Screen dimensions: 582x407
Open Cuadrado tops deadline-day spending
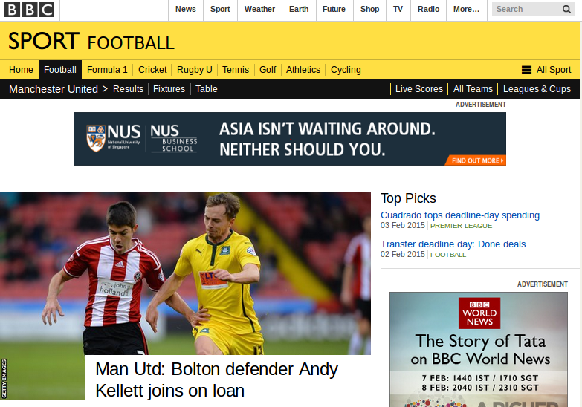pos(460,215)
